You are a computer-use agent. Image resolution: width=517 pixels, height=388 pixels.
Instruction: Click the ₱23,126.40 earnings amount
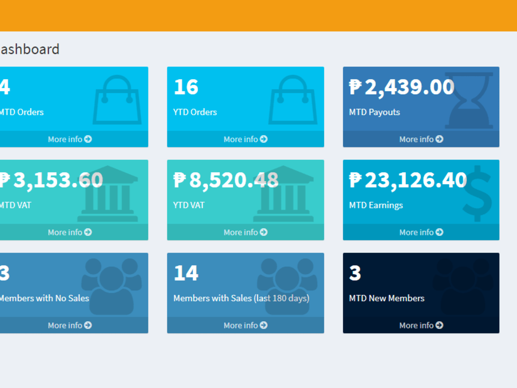tap(408, 181)
